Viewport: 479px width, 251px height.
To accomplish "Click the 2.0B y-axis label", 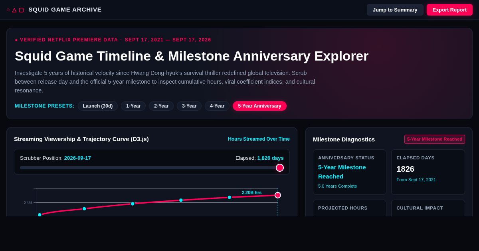I will [x=28, y=202].
